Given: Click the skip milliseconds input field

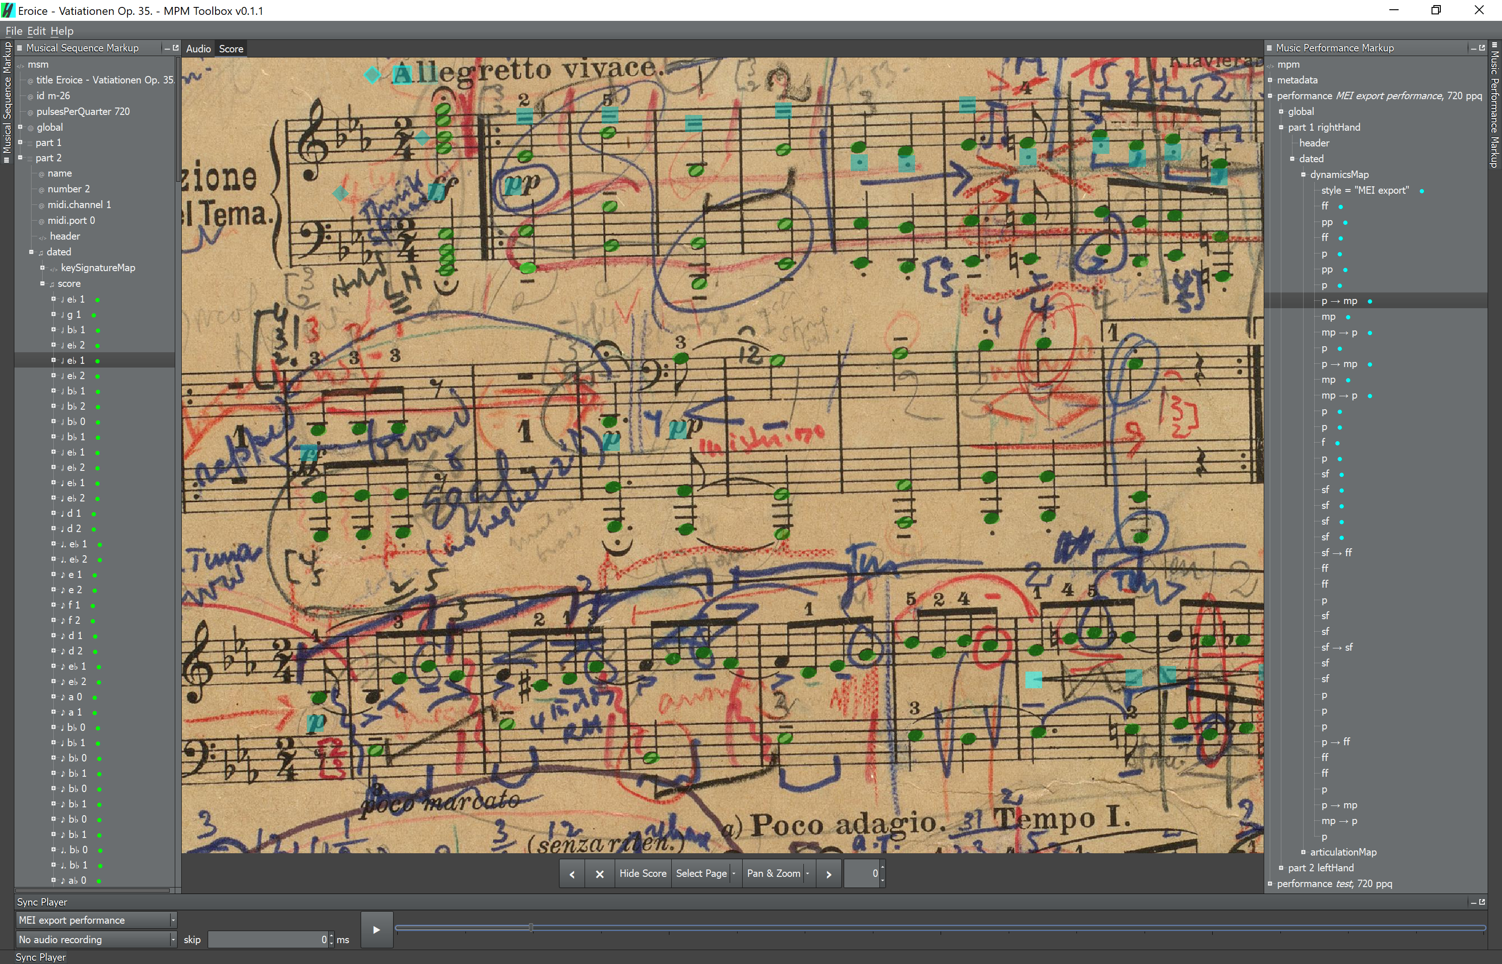Looking at the screenshot, I should [268, 939].
